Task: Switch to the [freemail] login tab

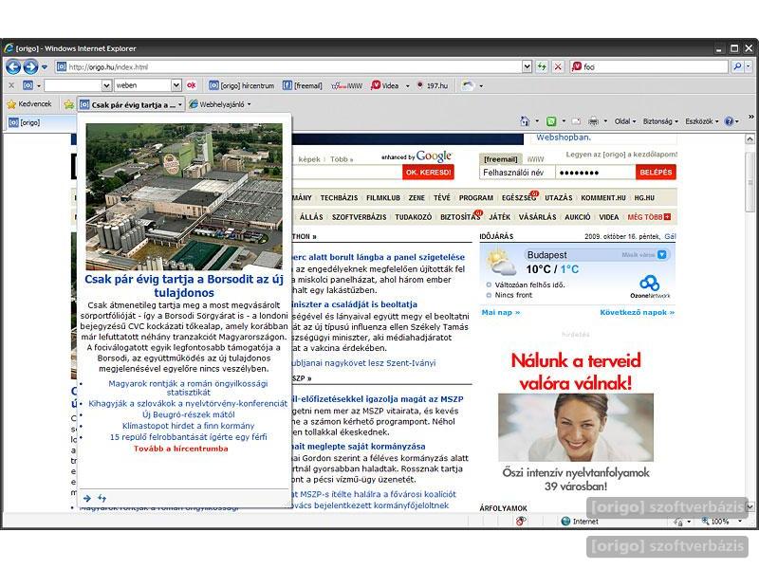Action: click(501, 159)
